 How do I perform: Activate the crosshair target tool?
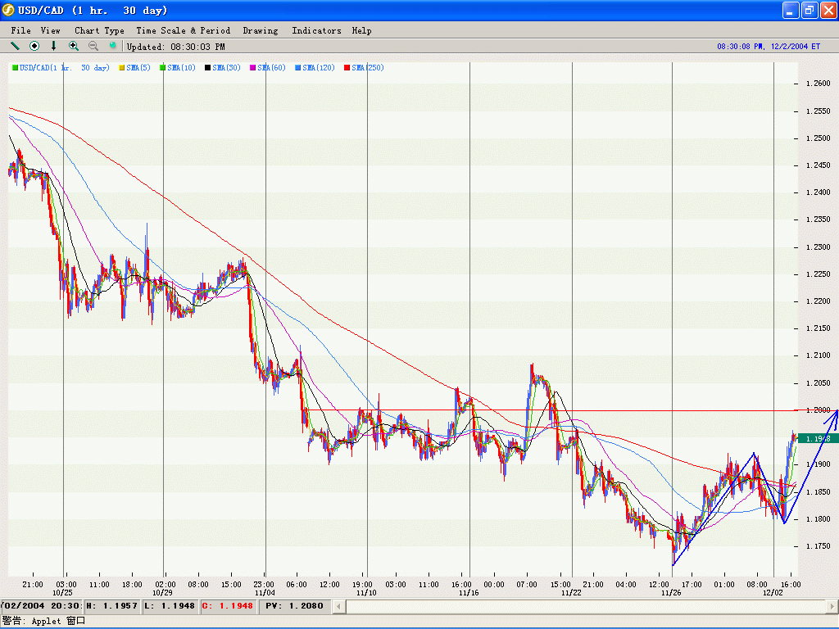click(34, 46)
